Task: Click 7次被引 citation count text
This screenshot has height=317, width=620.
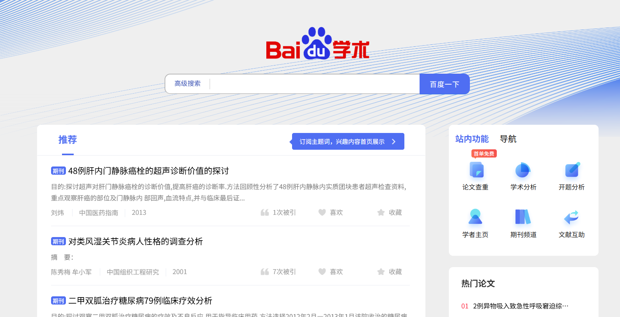Action: click(284, 272)
